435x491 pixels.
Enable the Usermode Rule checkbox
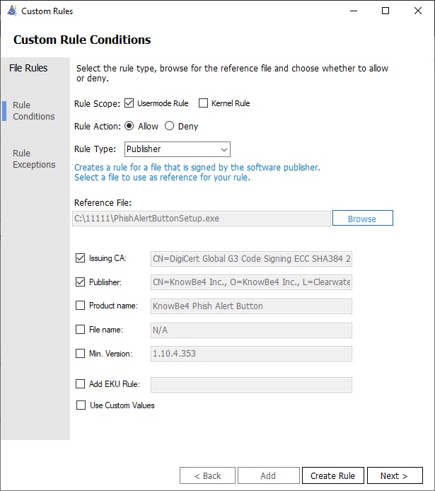pyautogui.click(x=129, y=103)
